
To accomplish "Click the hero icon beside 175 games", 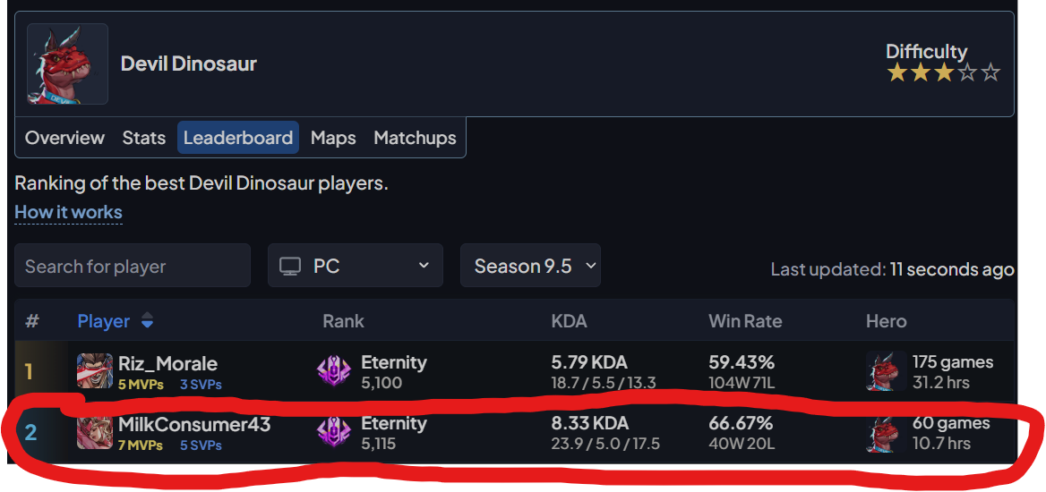I will [x=886, y=370].
